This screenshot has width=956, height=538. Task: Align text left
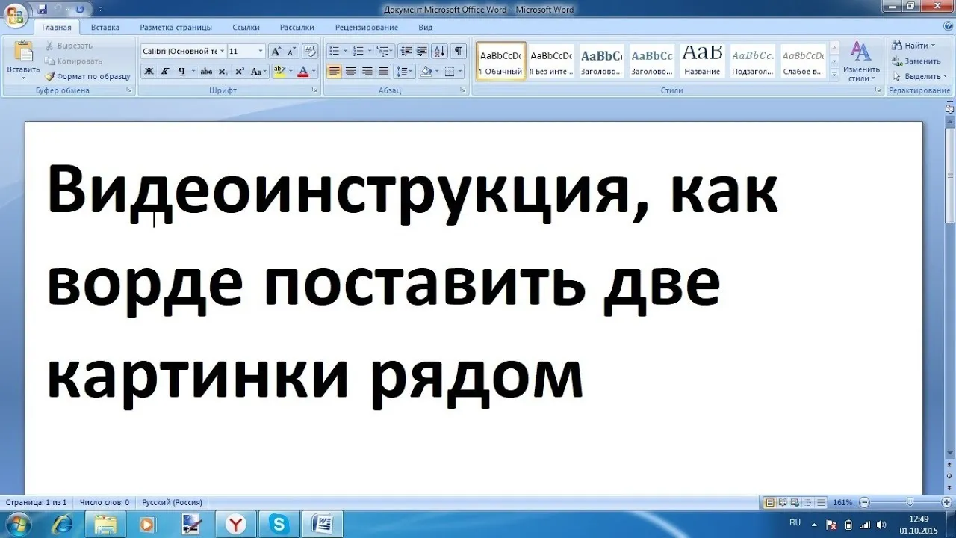click(335, 72)
